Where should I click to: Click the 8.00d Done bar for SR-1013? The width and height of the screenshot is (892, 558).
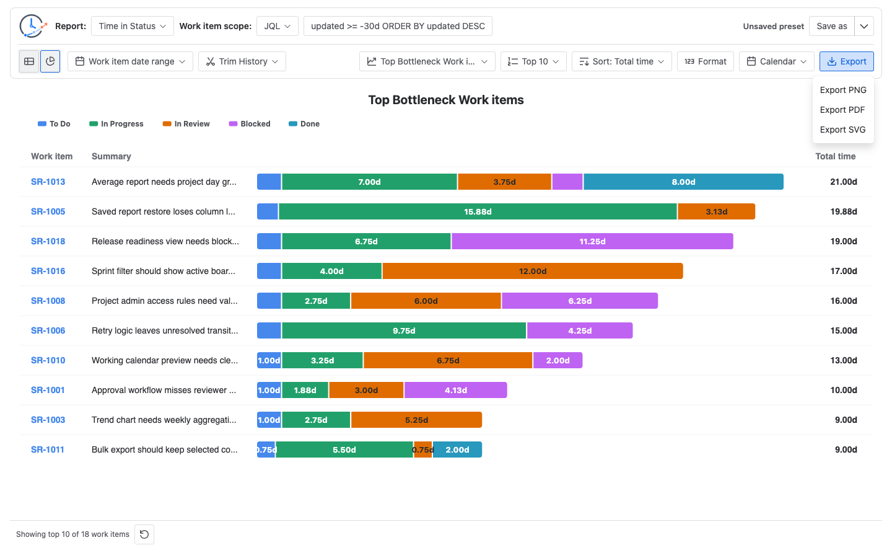click(683, 182)
